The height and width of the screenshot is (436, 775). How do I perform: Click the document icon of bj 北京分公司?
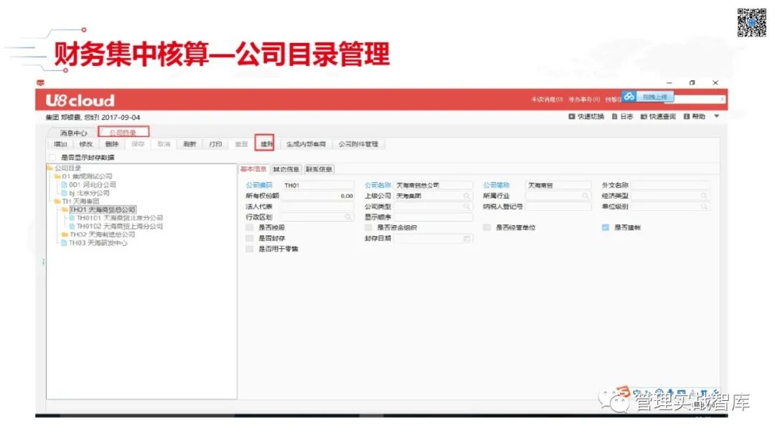[x=65, y=193]
